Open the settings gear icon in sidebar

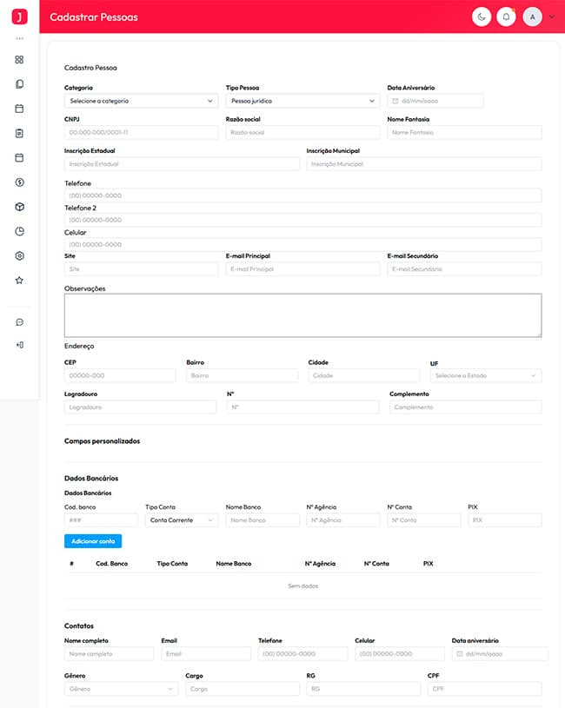pyautogui.click(x=19, y=255)
